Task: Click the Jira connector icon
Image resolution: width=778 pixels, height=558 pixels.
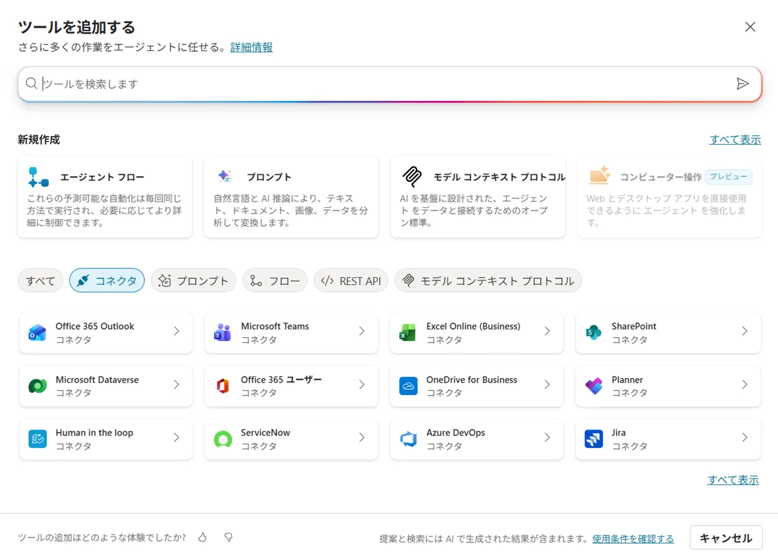Action: [x=593, y=438]
